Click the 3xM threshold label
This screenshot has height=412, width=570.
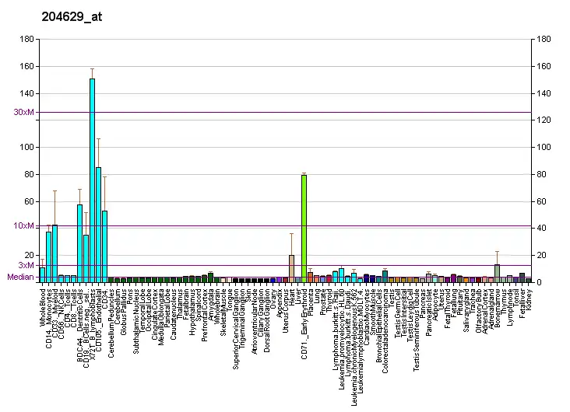27,266
